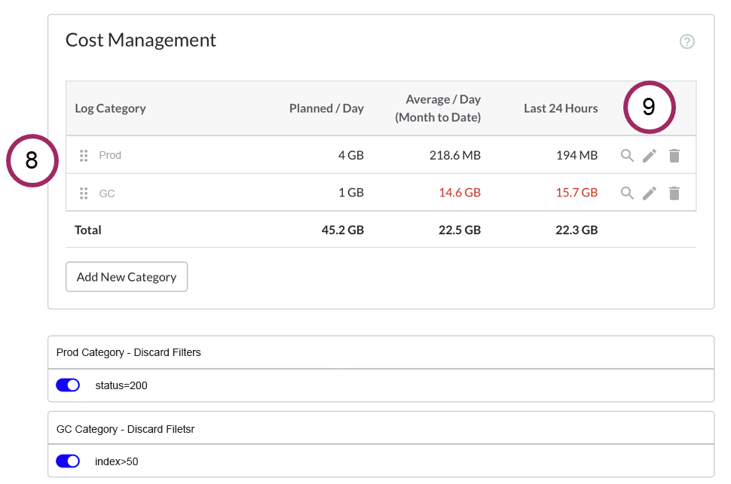
Task: Click the GC category label
Action: [107, 193]
